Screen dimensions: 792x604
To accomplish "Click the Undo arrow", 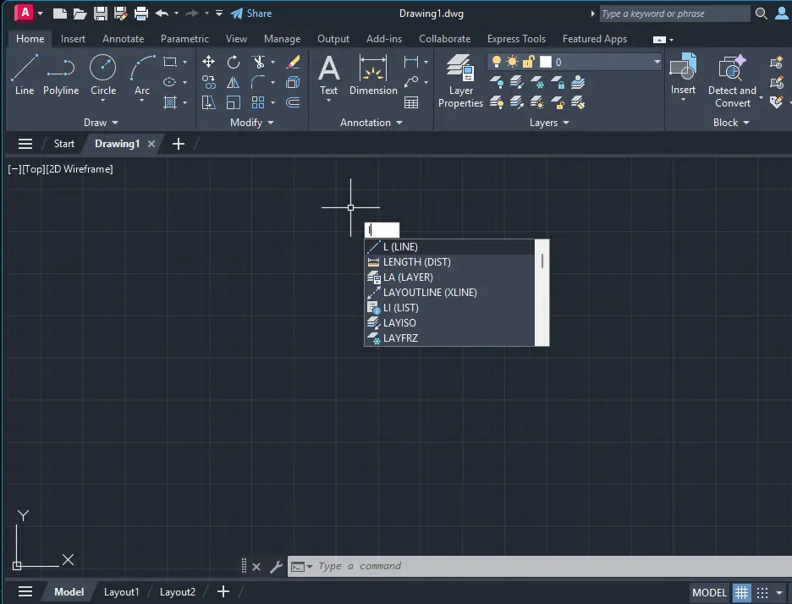I will click(162, 14).
